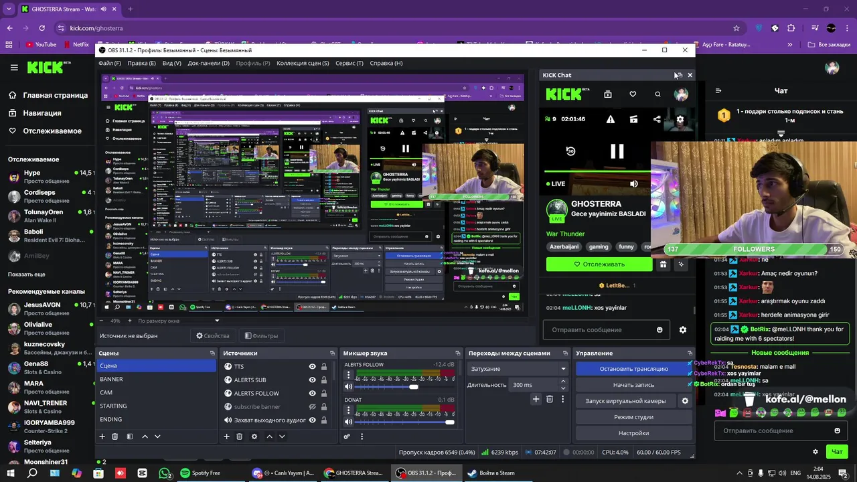Increase Длительность 300 ms with up arrow
The height and width of the screenshot is (482, 857).
pyautogui.click(x=563, y=382)
